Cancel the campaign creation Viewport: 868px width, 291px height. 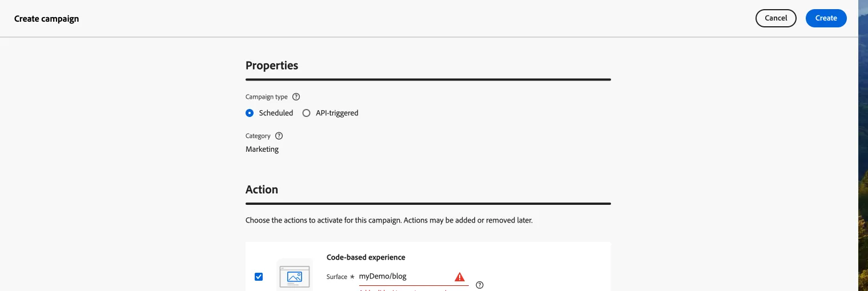coord(775,18)
